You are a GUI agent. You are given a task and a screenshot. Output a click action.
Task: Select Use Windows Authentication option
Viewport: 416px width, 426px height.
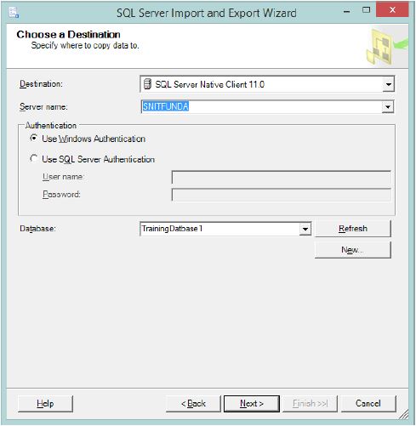point(34,139)
